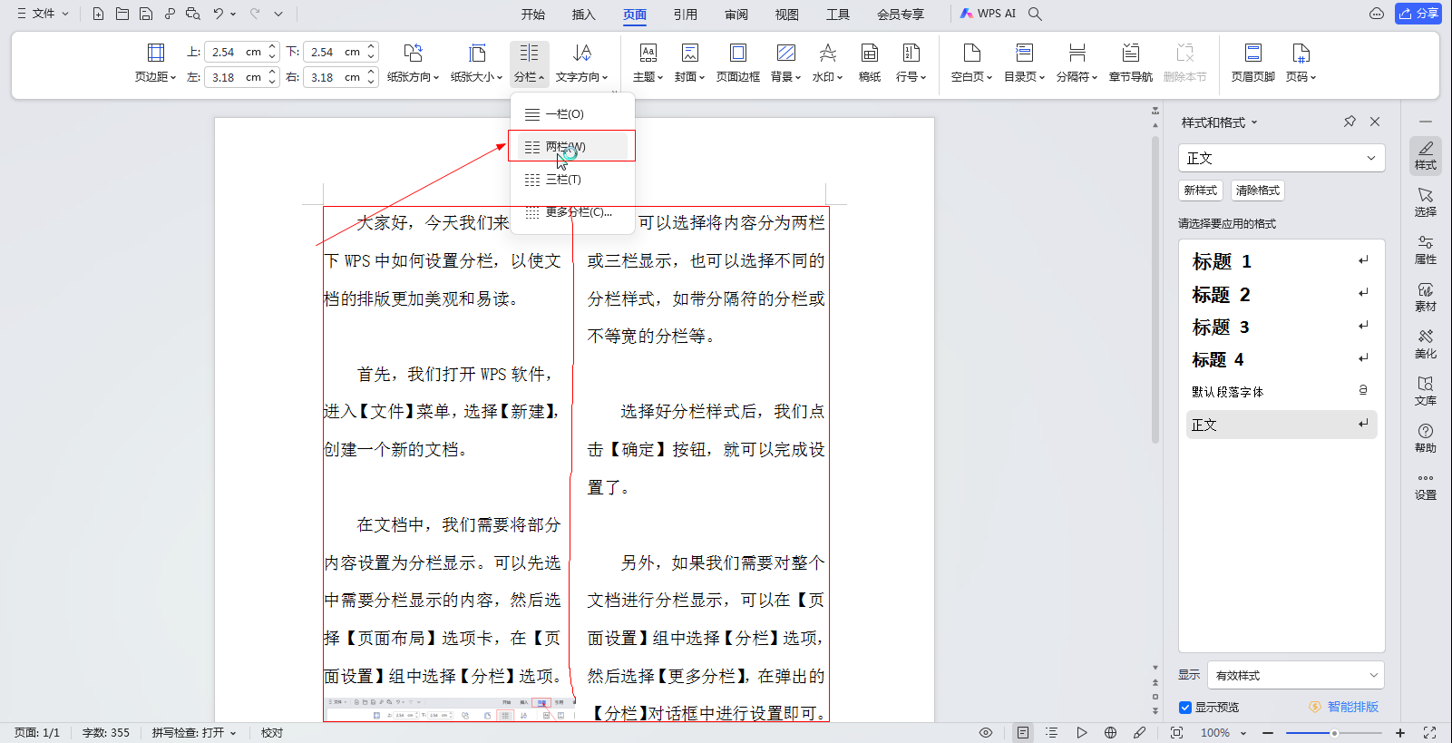Click the 清除格式 button
Screen dimensions: 1452x743
click(1258, 190)
